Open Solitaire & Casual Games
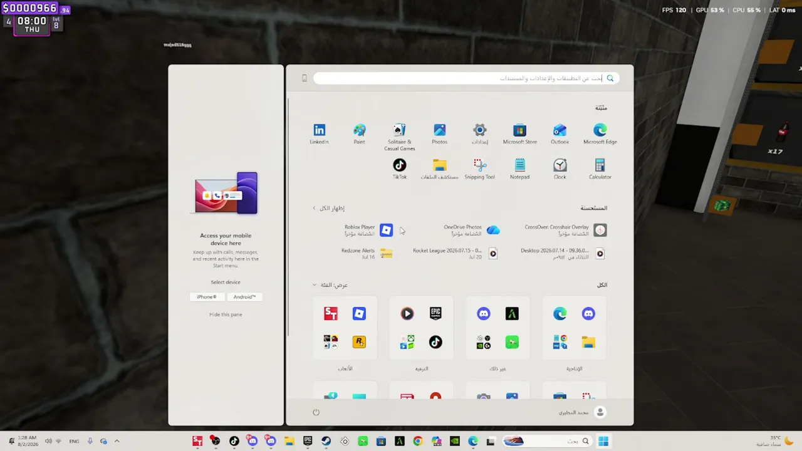Viewport: 802px width, 451px height. tap(399, 137)
